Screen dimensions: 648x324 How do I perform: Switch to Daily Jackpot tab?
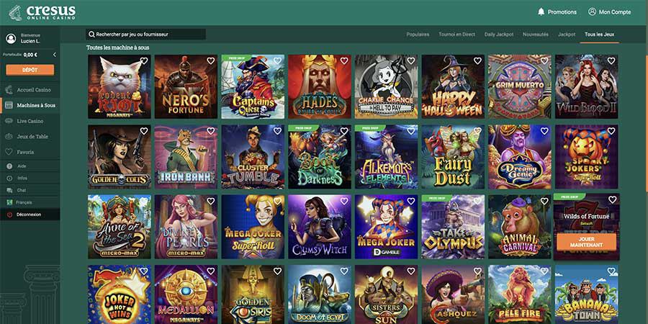[499, 35]
